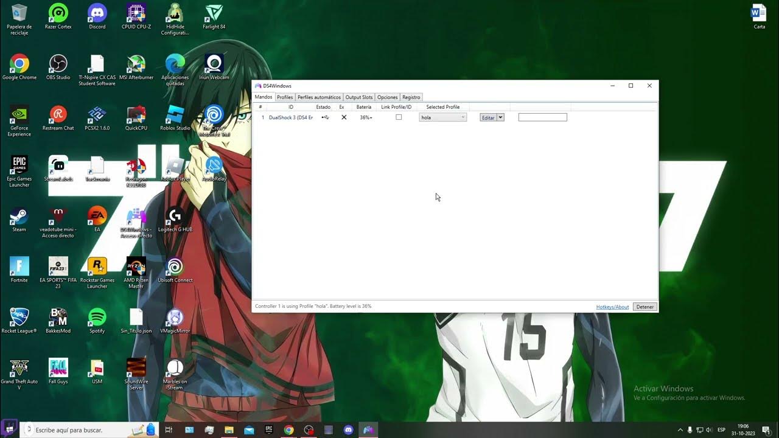The height and width of the screenshot is (438, 779).
Task: Open HidHide Configuration desktop icon
Action: point(175,19)
